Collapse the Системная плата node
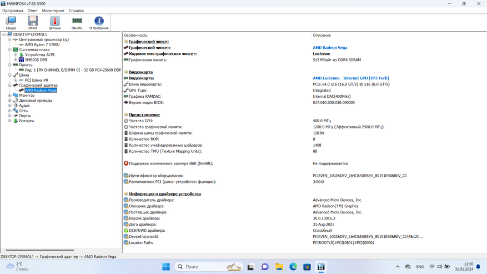 pos(10,50)
